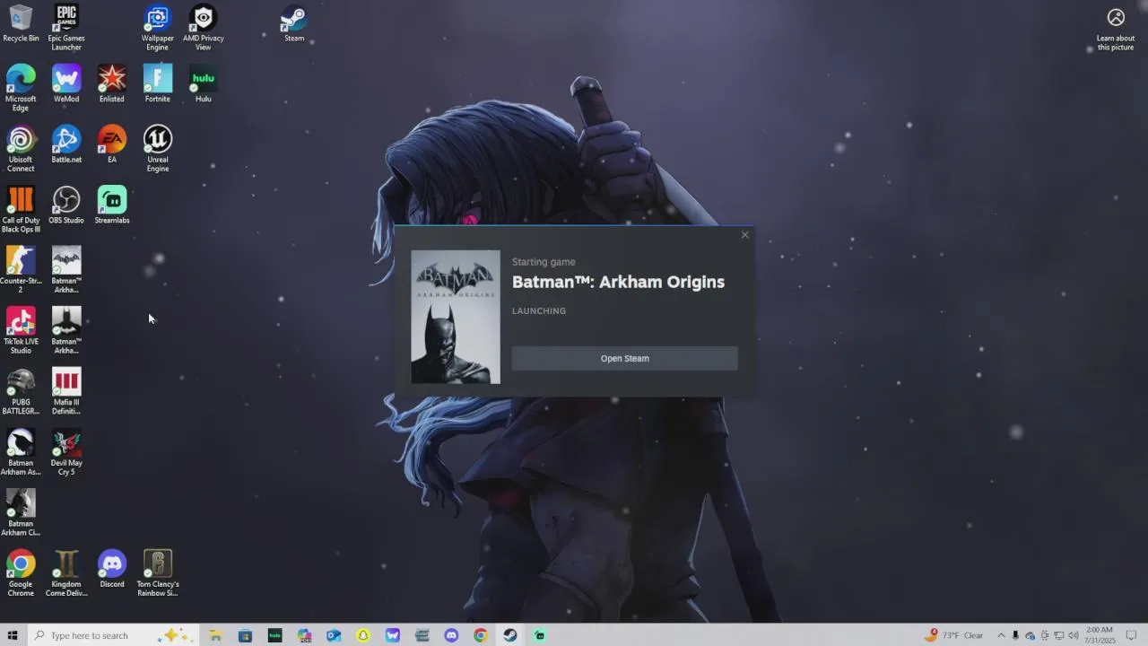Open File Explorer from the taskbar
Image resolution: width=1148 pixels, height=646 pixels.
(x=215, y=635)
